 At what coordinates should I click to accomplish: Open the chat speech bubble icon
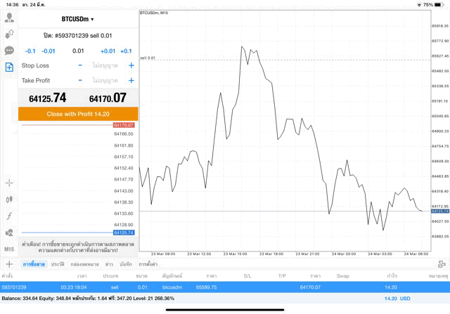[9, 51]
